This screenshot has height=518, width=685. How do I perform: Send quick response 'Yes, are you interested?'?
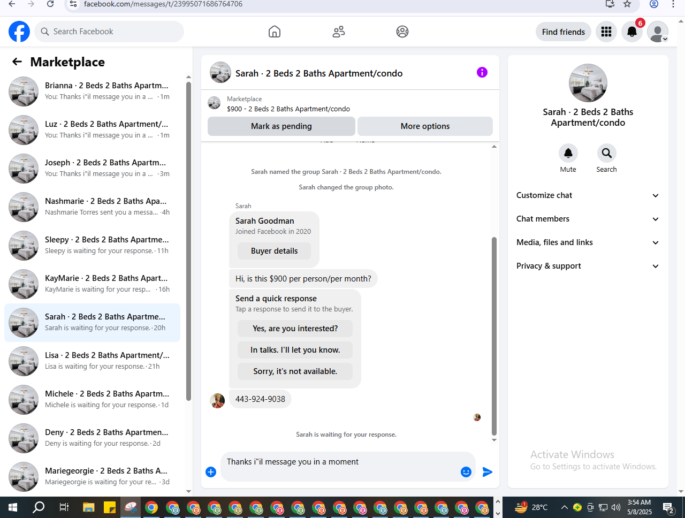[295, 329]
